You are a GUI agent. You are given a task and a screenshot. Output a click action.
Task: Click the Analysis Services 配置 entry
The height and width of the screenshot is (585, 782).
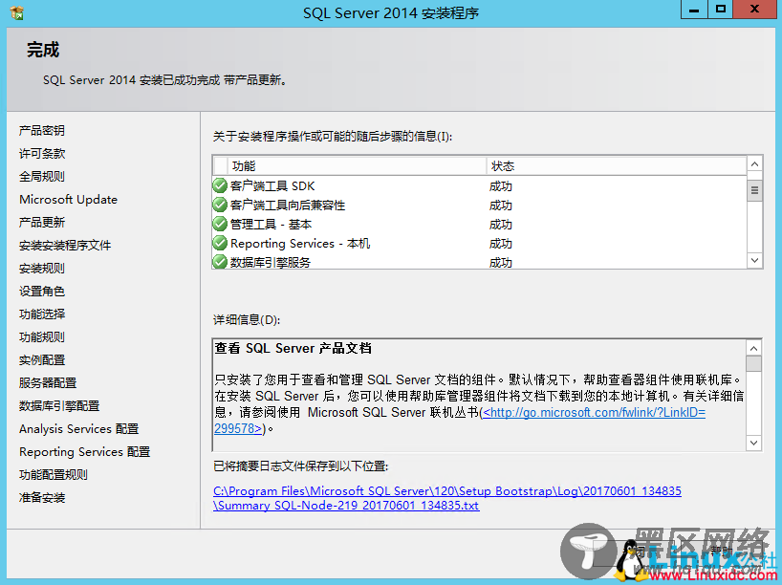pyautogui.click(x=78, y=429)
